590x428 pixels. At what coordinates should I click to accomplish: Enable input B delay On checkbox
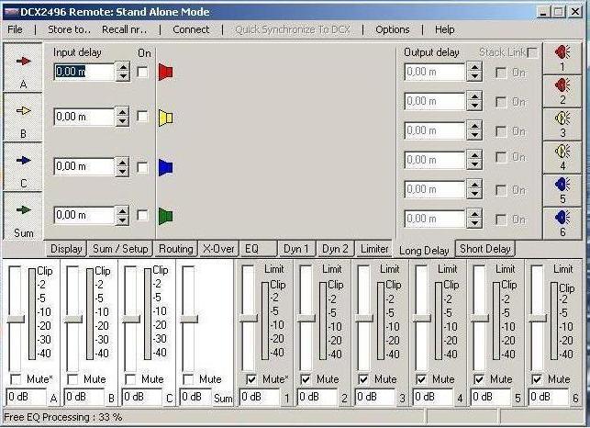point(142,117)
